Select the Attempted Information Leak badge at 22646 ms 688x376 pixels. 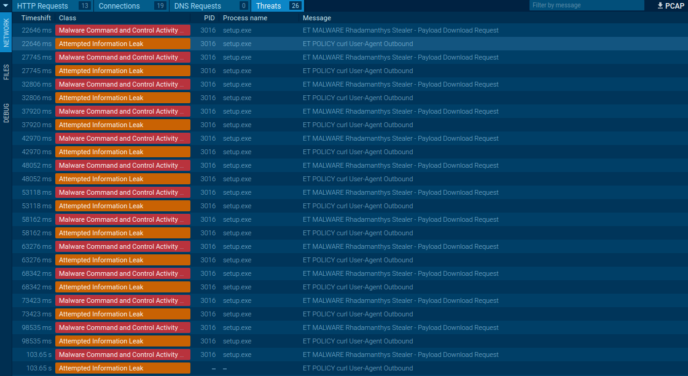(x=123, y=44)
